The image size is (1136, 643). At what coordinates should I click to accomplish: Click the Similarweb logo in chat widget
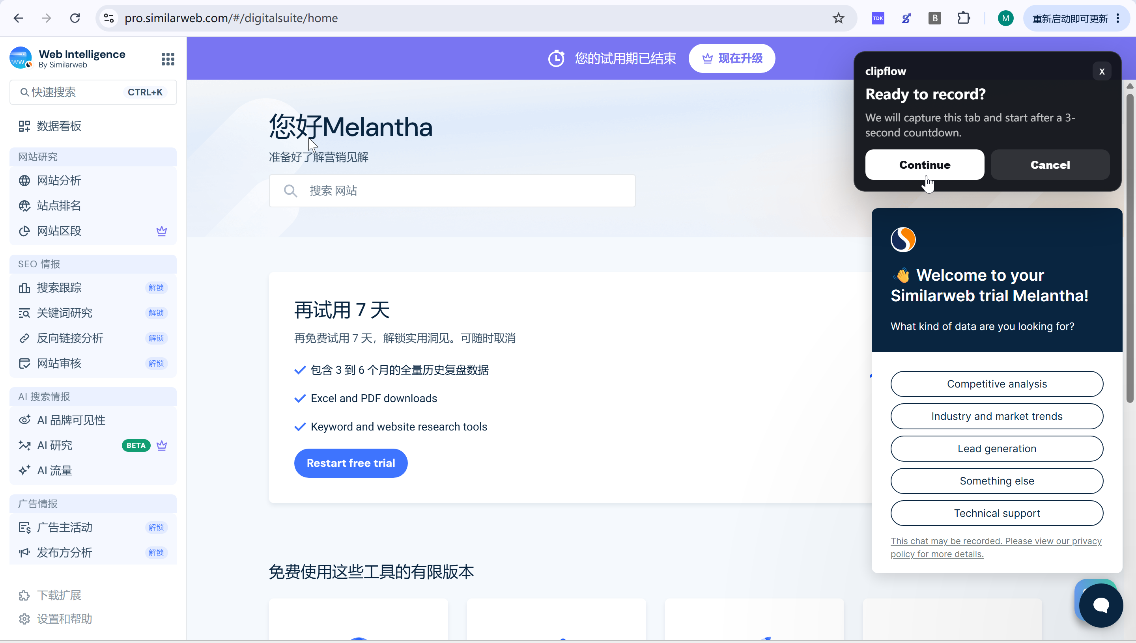click(x=903, y=240)
